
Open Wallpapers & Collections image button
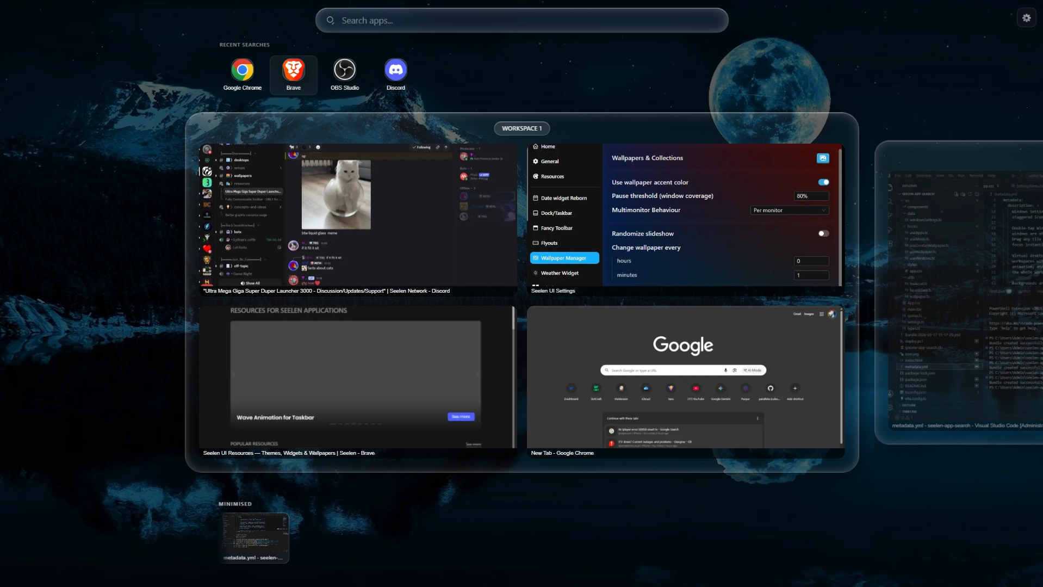(x=823, y=158)
